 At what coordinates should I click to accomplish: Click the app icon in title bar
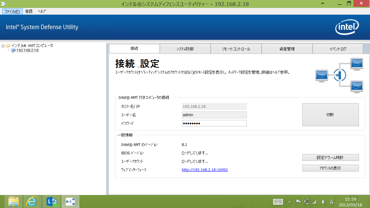point(4,4)
